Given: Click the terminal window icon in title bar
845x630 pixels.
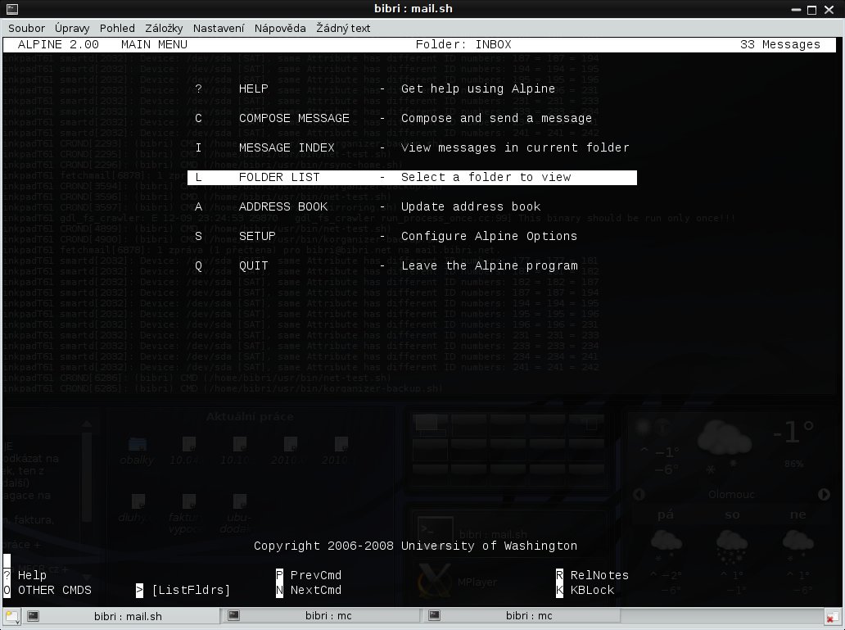Looking at the screenshot, I should tap(11, 9).
